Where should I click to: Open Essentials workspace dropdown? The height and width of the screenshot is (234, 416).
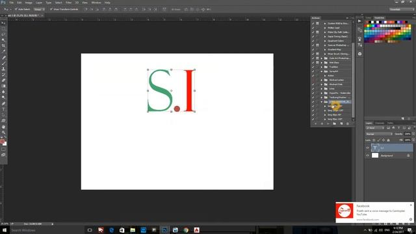(402, 9)
